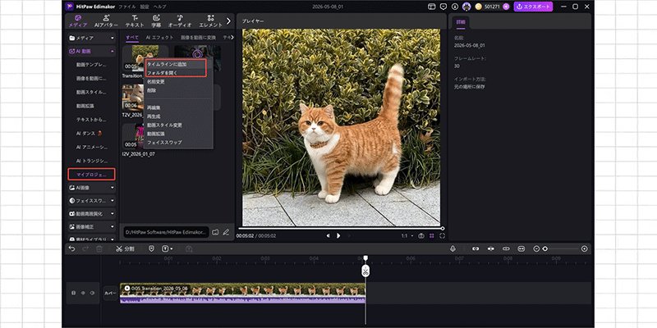The width and height of the screenshot is (657, 328).
Task: Select AI アニメーシ... in the sidebar
Action: click(x=91, y=148)
